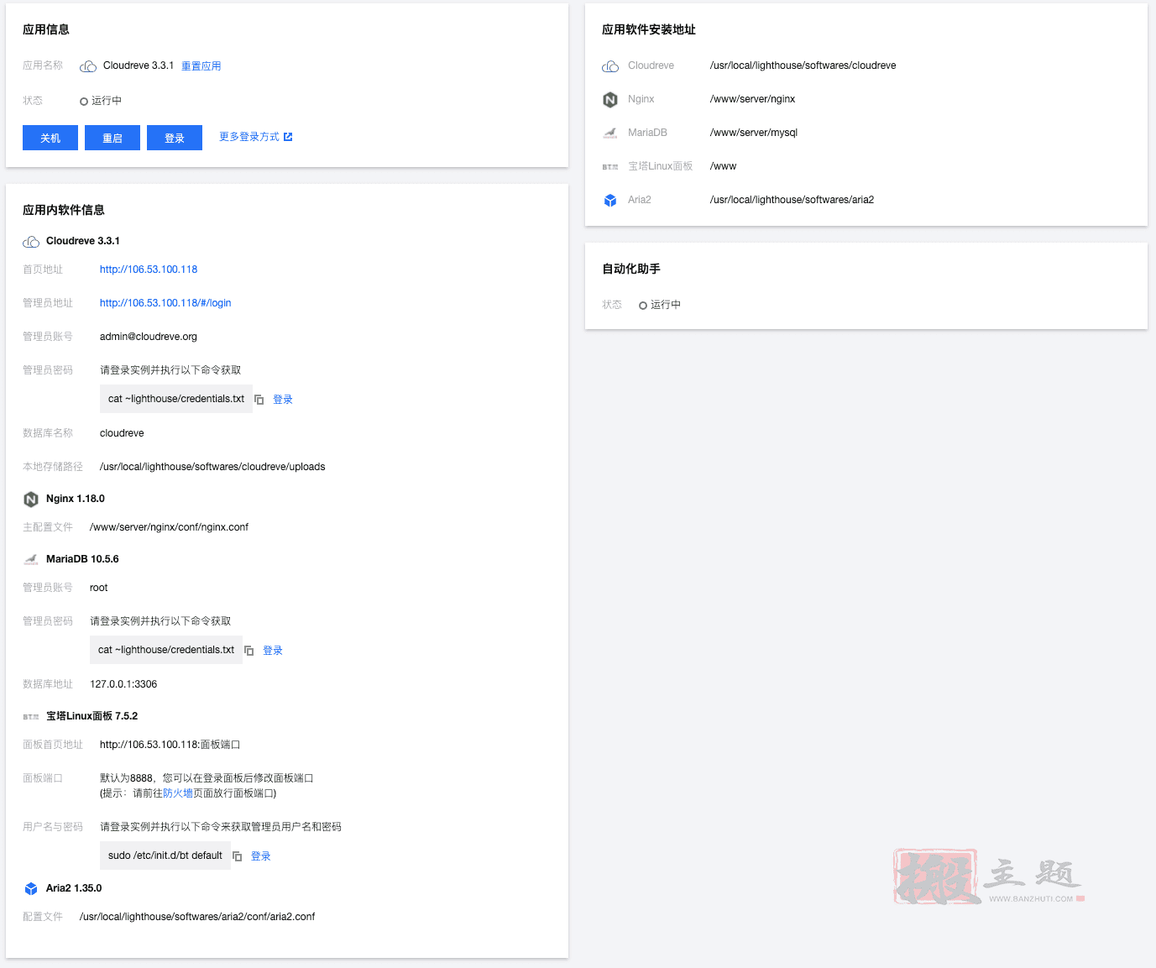Select panel address http://106.53.100.118:面板端口

(170, 745)
